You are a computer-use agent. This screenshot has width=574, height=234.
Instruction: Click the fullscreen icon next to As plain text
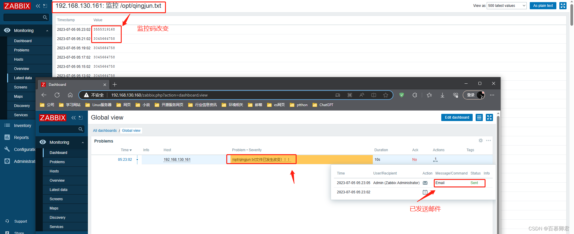(x=563, y=6)
